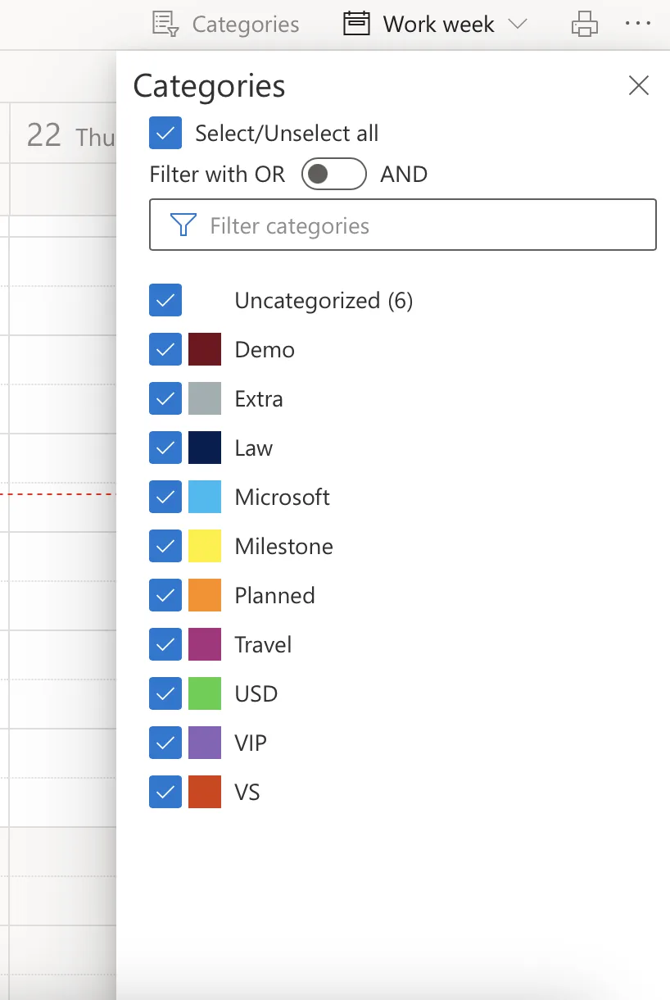Close the Categories panel
The height and width of the screenshot is (1000, 670).
point(638,85)
